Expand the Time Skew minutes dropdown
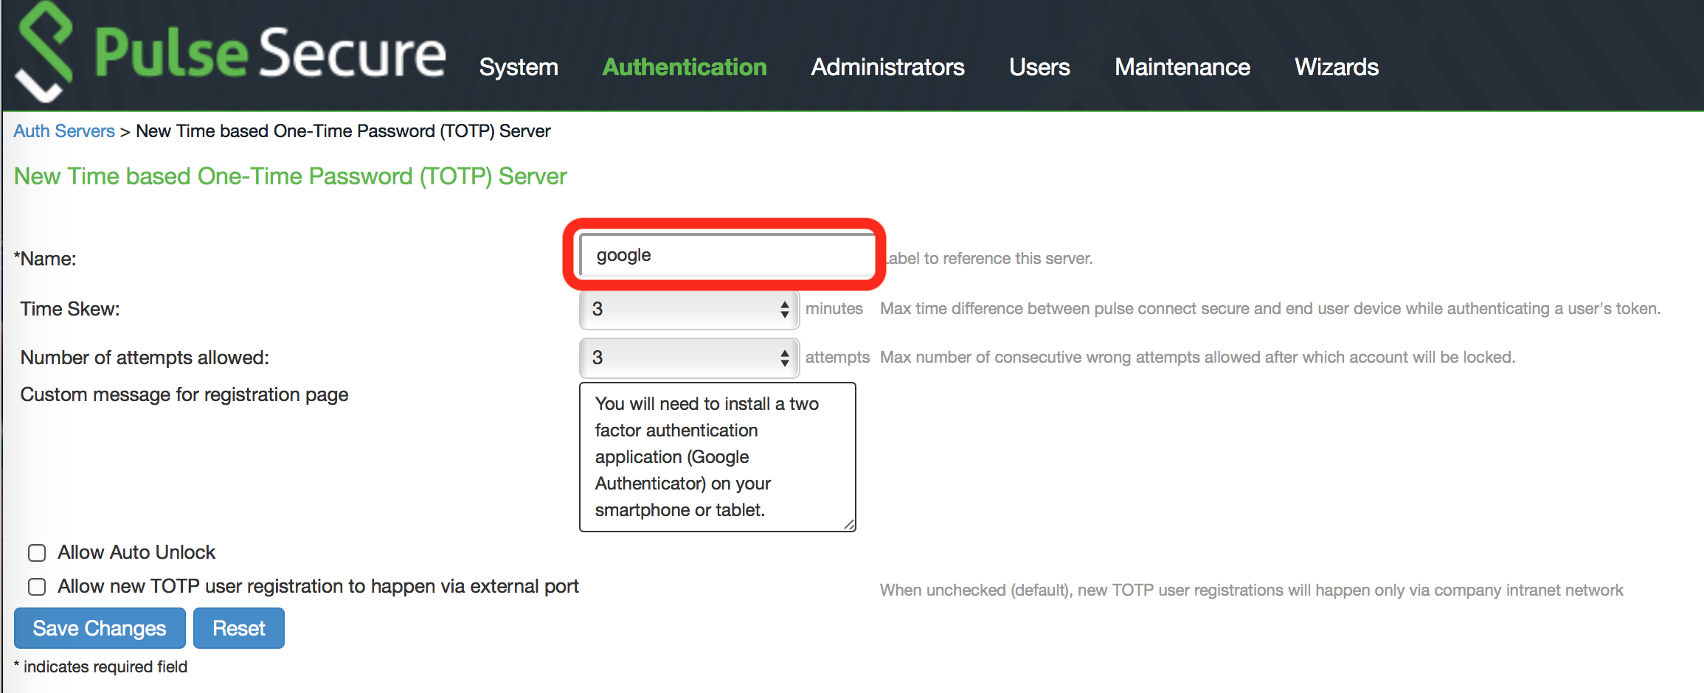 click(x=689, y=309)
